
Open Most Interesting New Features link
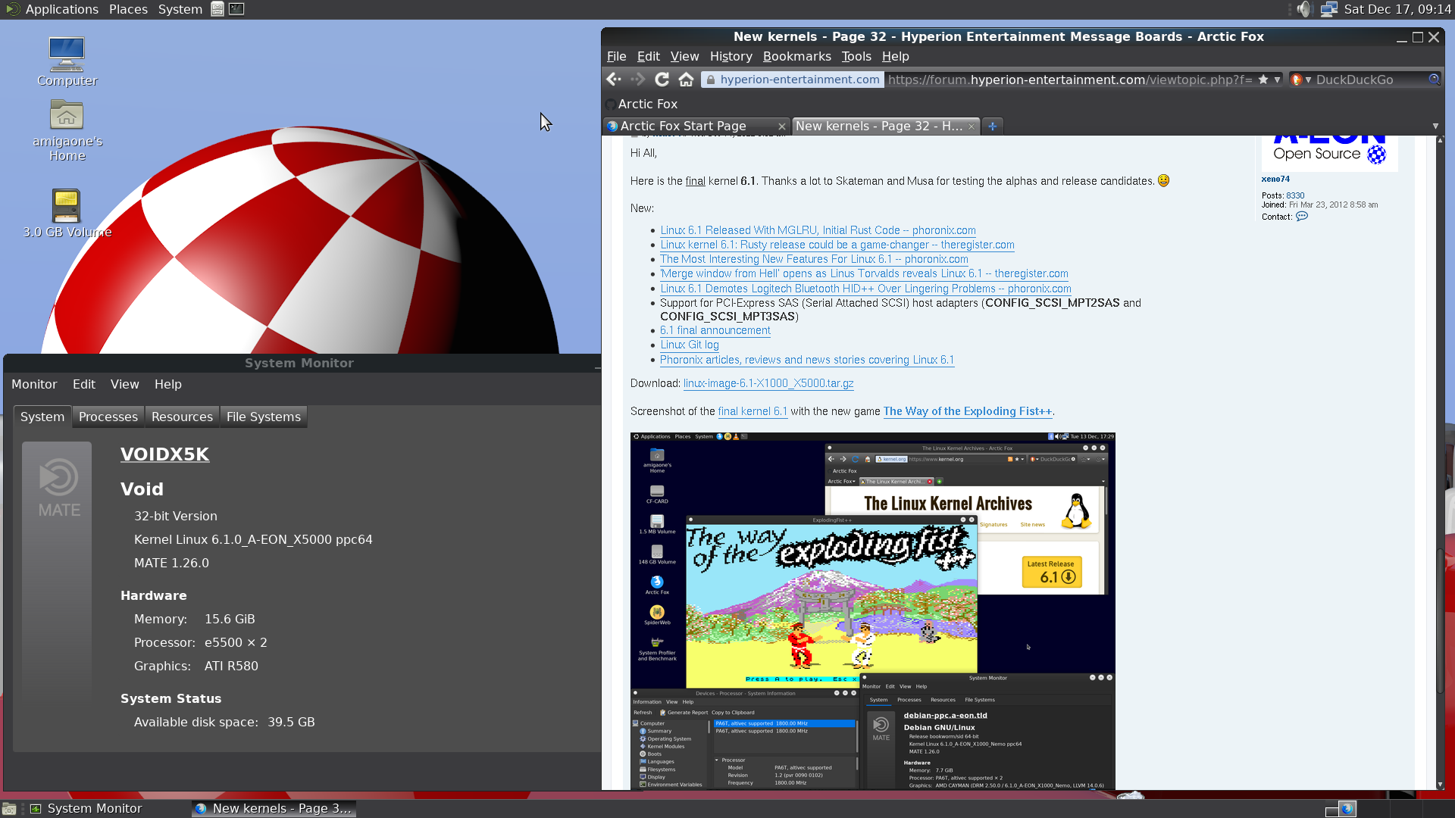click(814, 259)
